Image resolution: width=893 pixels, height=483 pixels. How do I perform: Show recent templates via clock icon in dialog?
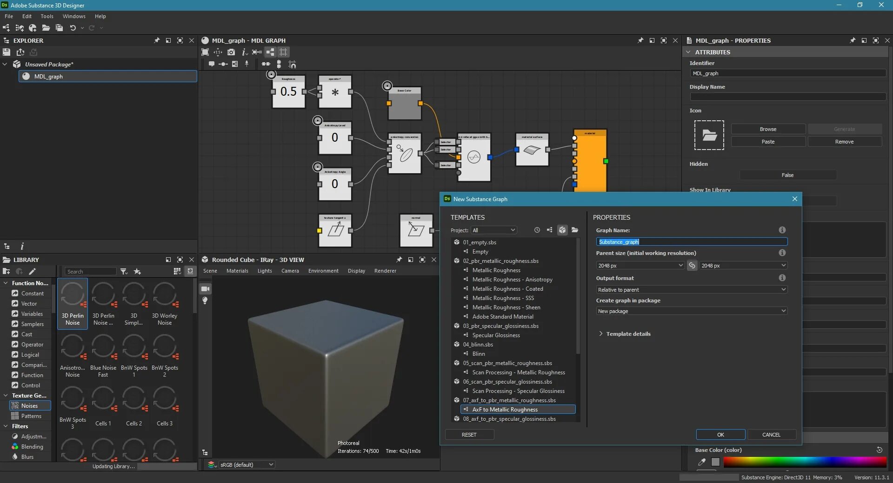pyautogui.click(x=537, y=230)
